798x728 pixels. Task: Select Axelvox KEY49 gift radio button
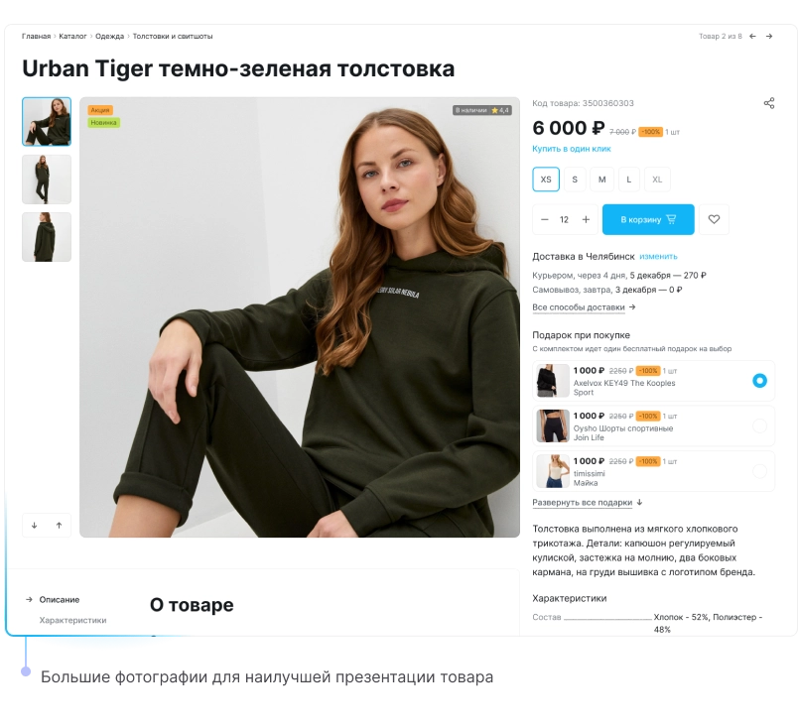[x=759, y=381]
